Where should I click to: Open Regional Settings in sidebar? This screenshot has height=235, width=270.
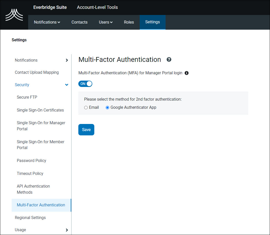(30, 218)
